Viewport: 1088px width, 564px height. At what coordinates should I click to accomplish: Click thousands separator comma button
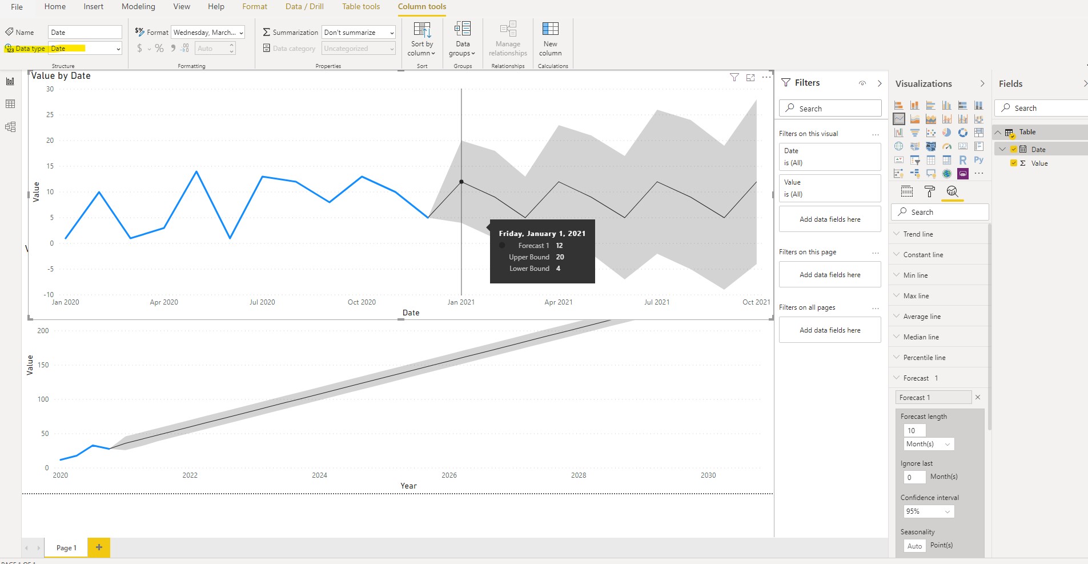[x=173, y=49]
